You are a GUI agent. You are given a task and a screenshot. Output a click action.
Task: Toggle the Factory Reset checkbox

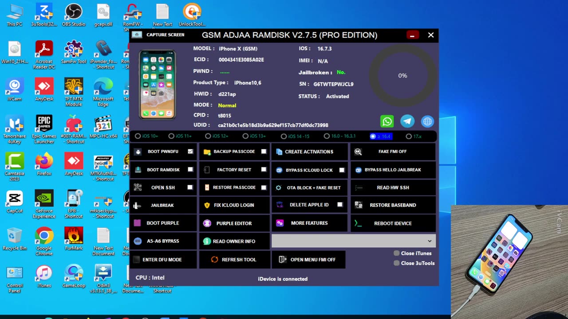tap(264, 170)
